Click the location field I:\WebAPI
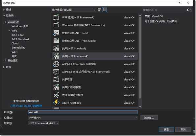This screenshot has width=196, height=136. pyautogui.click(x=83, y=118)
